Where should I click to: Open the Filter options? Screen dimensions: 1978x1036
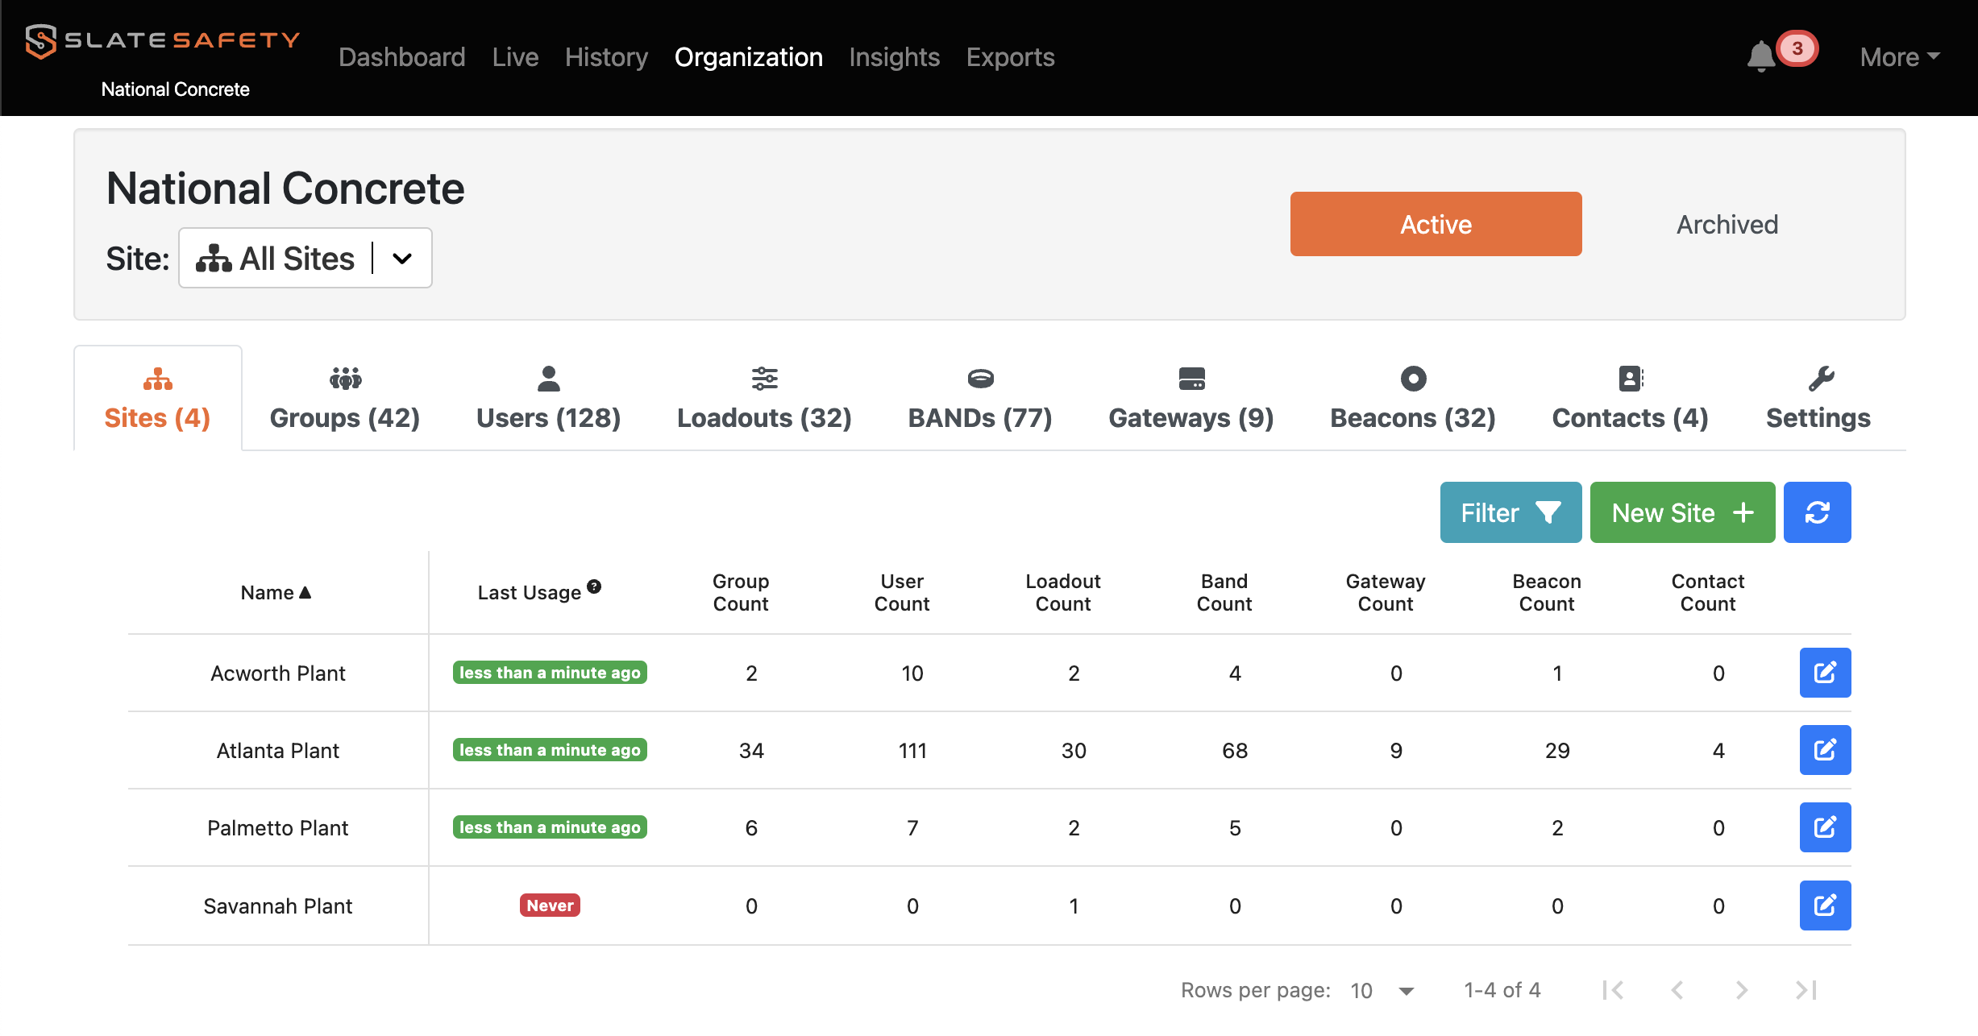point(1511,512)
